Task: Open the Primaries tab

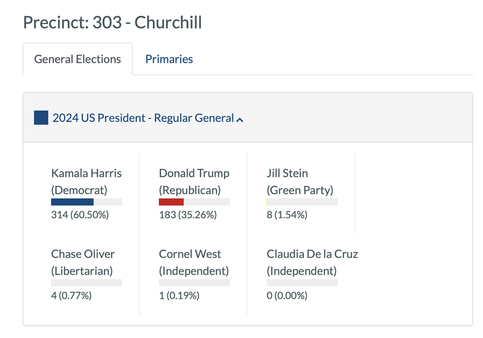Action: (169, 59)
